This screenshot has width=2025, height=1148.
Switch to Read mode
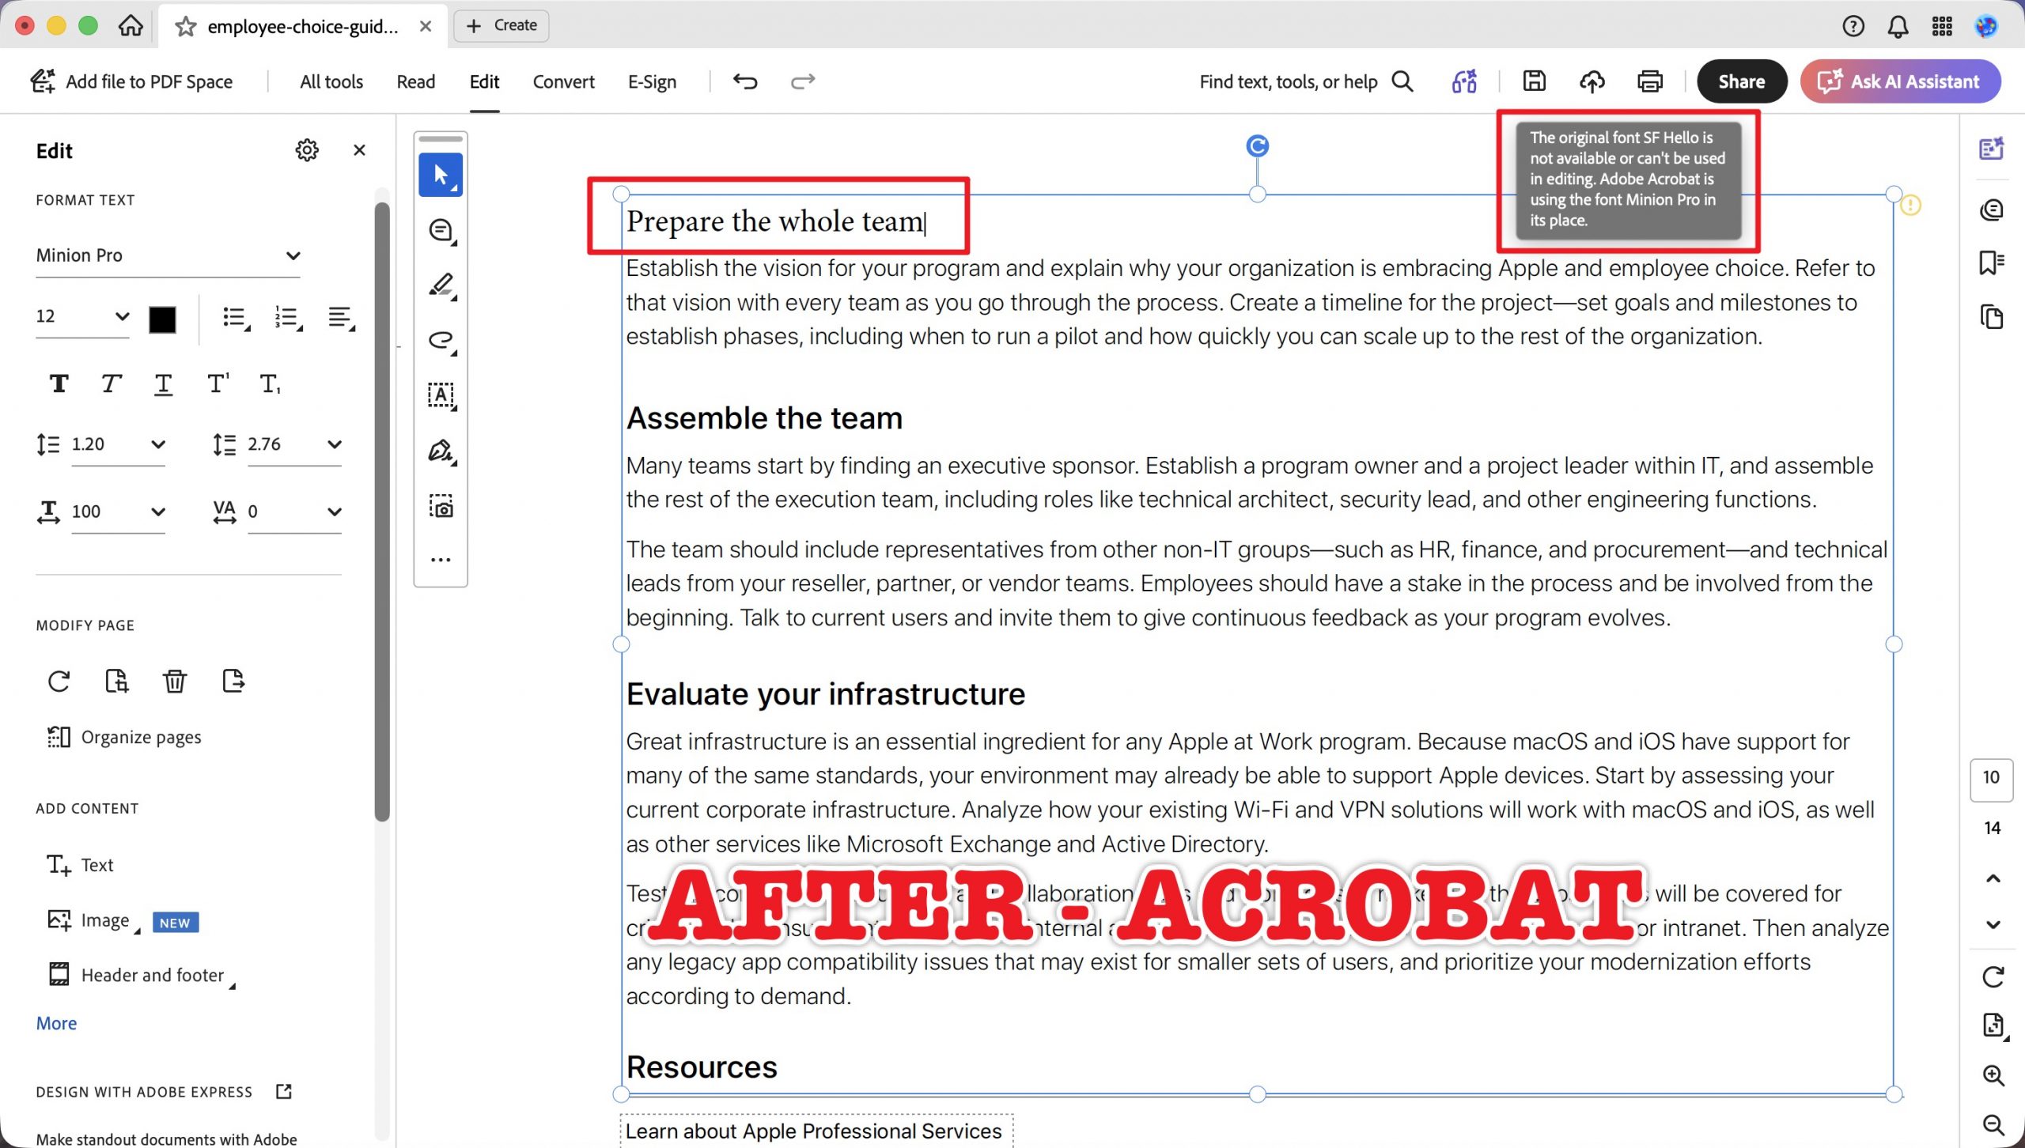coord(416,81)
